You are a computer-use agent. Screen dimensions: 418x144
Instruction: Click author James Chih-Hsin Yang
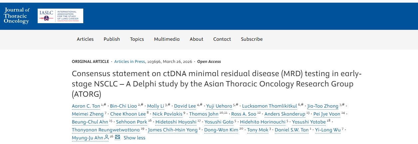173,130
